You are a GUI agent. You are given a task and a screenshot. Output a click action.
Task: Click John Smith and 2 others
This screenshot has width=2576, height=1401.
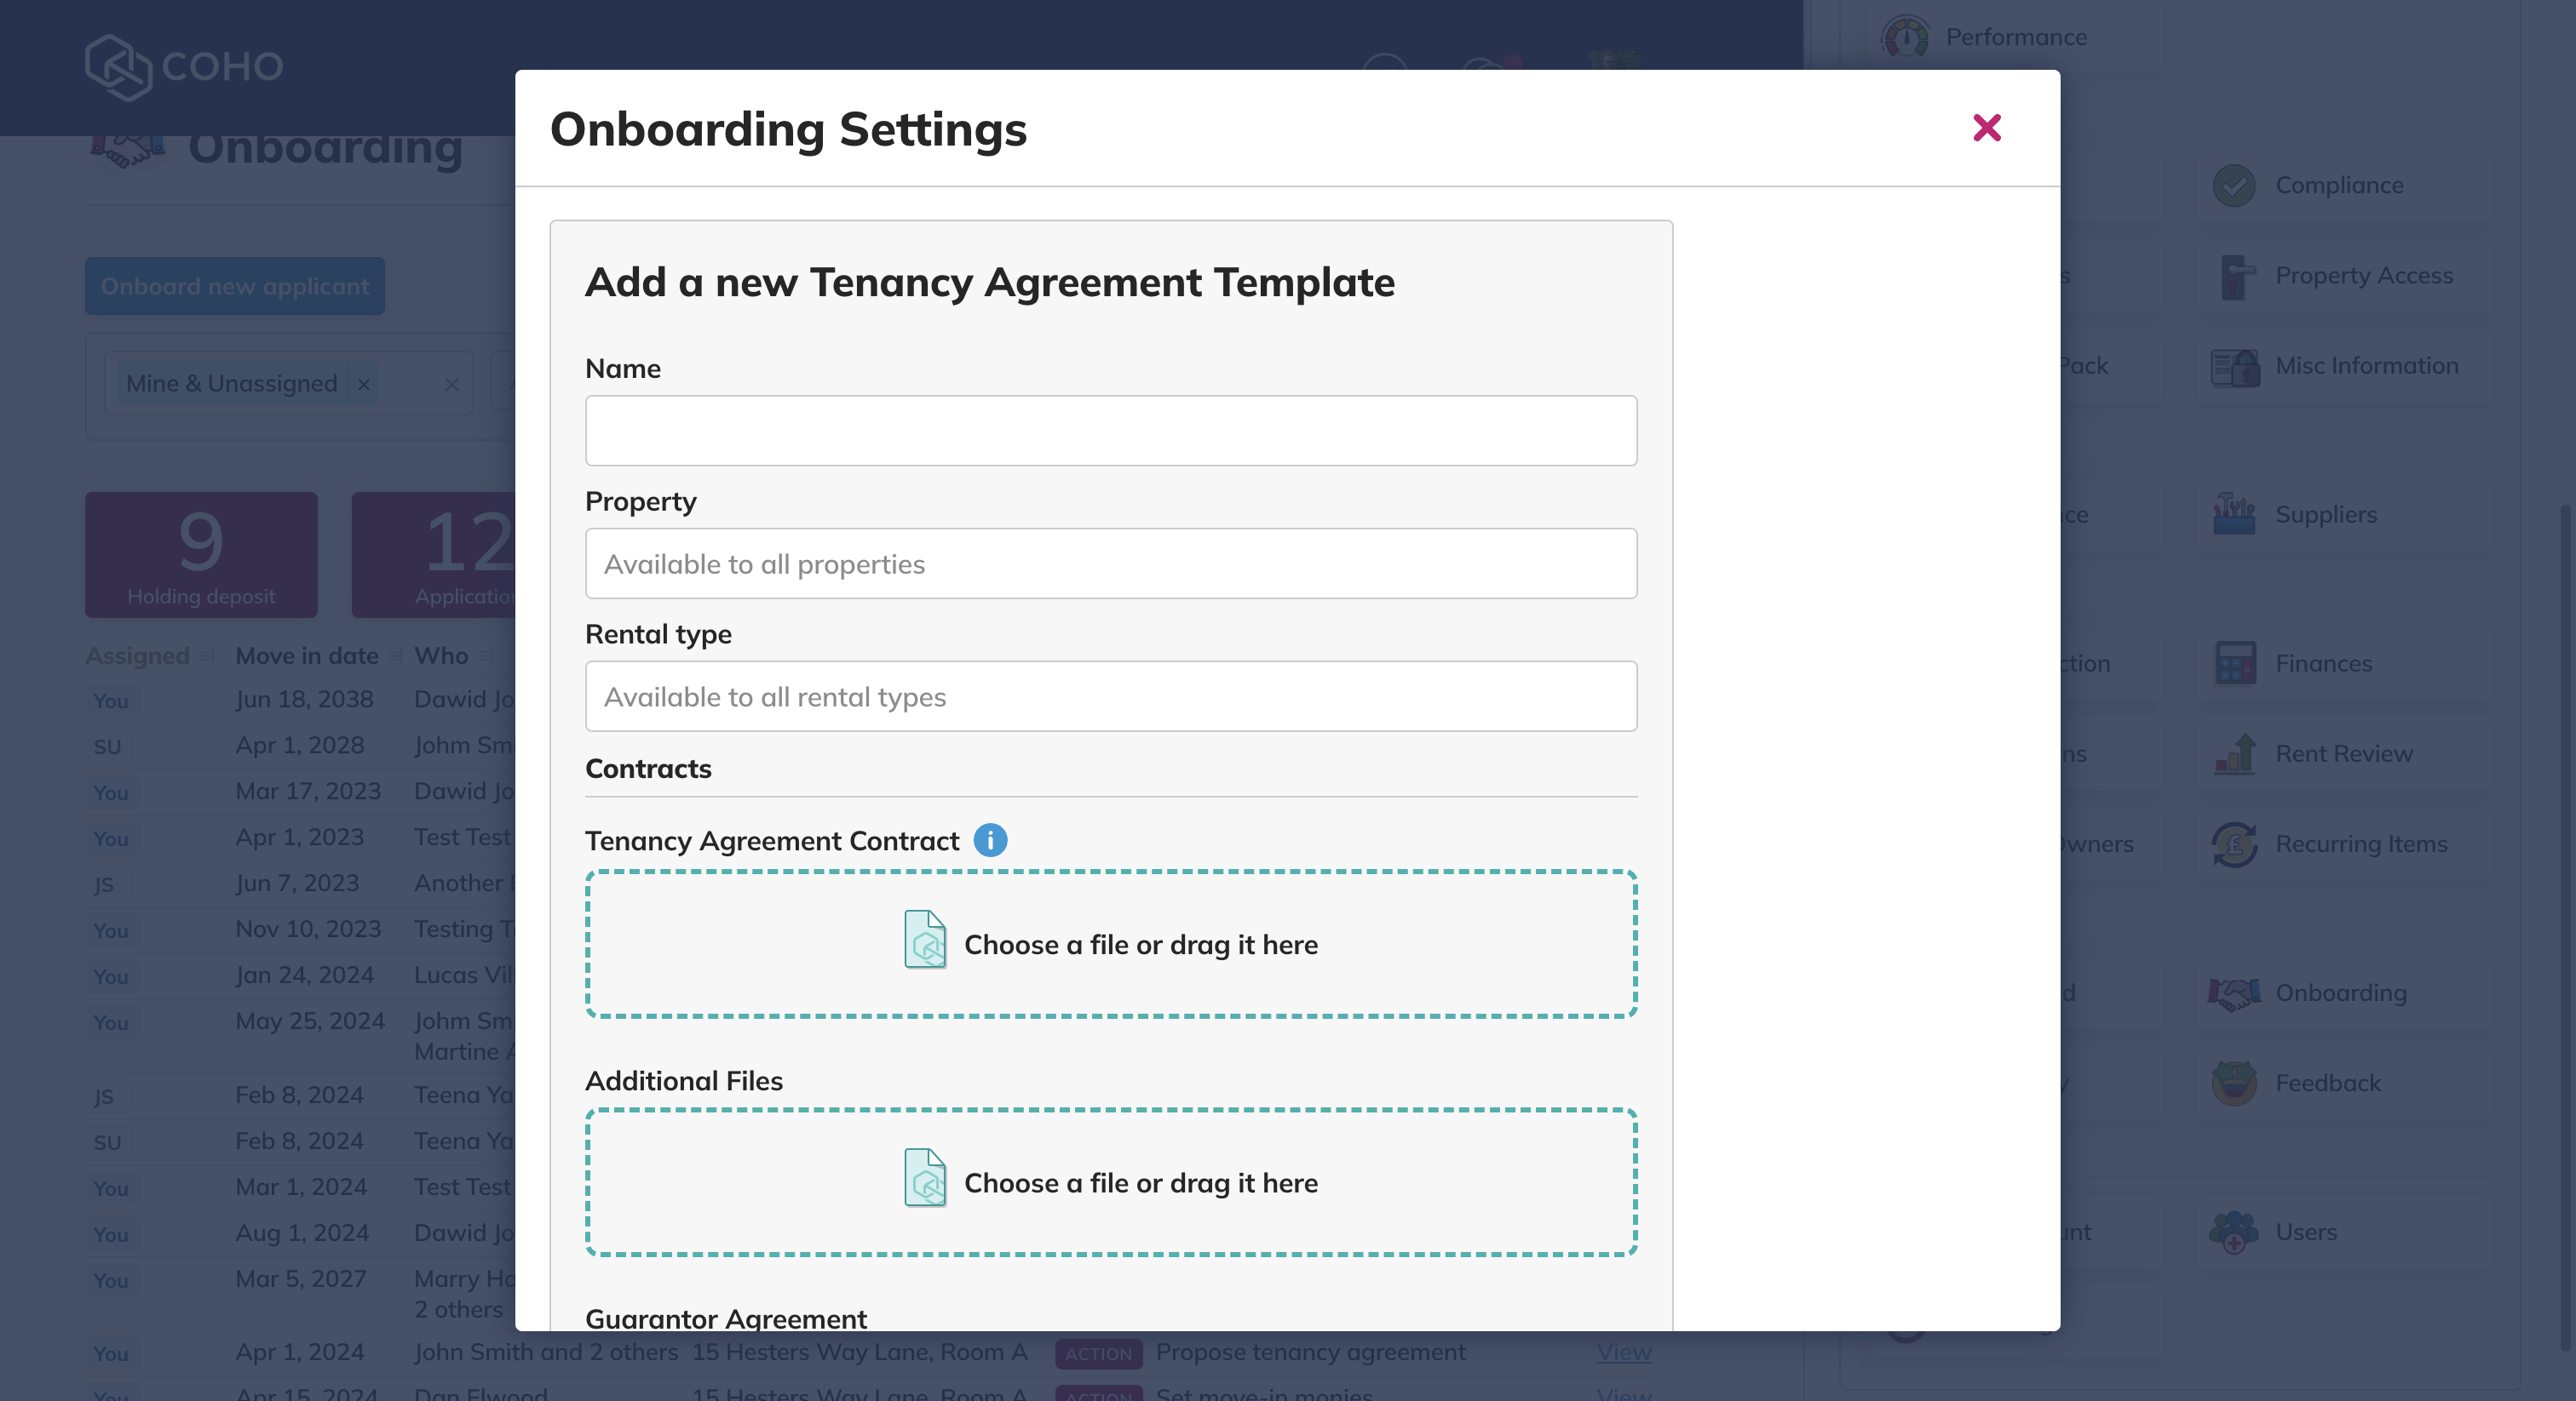click(x=546, y=1352)
